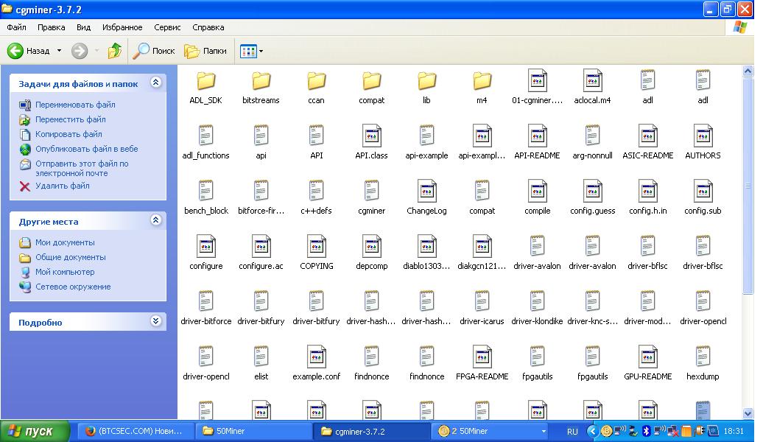
Task: Click Переименовать файл task link
Action: (75, 105)
